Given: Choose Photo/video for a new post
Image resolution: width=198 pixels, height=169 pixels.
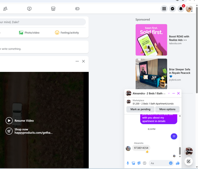Looking at the screenshot, I should pyautogui.click(x=29, y=33).
